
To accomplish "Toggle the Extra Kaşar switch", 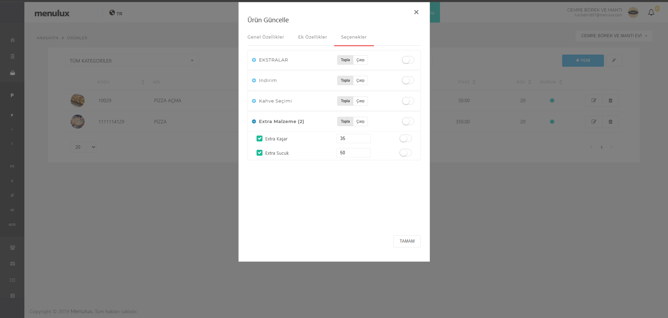I will click(x=406, y=138).
